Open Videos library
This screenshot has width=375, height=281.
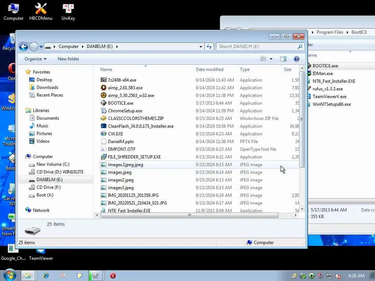pos(43,141)
